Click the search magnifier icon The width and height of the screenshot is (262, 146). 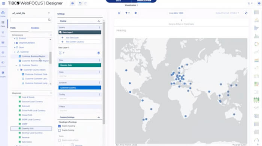tap(49, 20)
